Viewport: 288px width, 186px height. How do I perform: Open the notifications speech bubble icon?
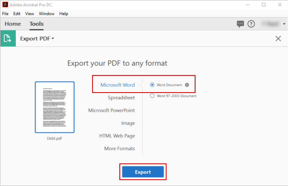pos(240,24)
